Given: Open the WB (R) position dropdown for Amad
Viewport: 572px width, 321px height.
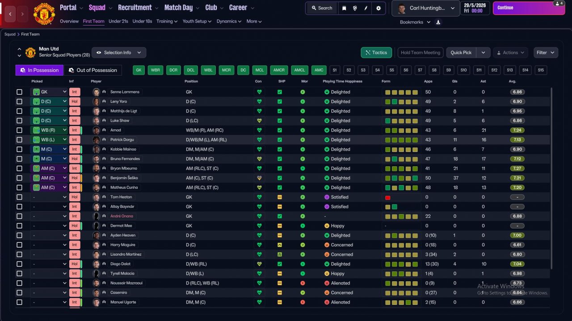Looking at the screenshot, I should coord(49,130).
